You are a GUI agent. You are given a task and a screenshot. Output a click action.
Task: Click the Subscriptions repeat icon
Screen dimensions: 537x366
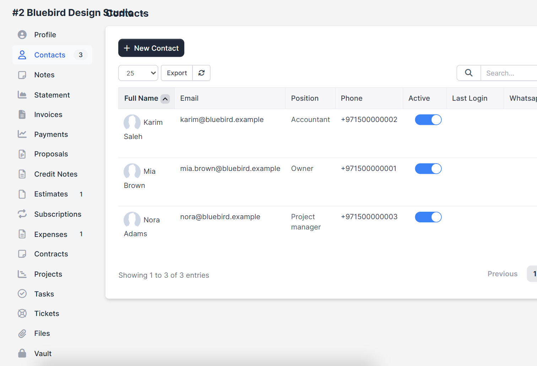click(22, 214)
